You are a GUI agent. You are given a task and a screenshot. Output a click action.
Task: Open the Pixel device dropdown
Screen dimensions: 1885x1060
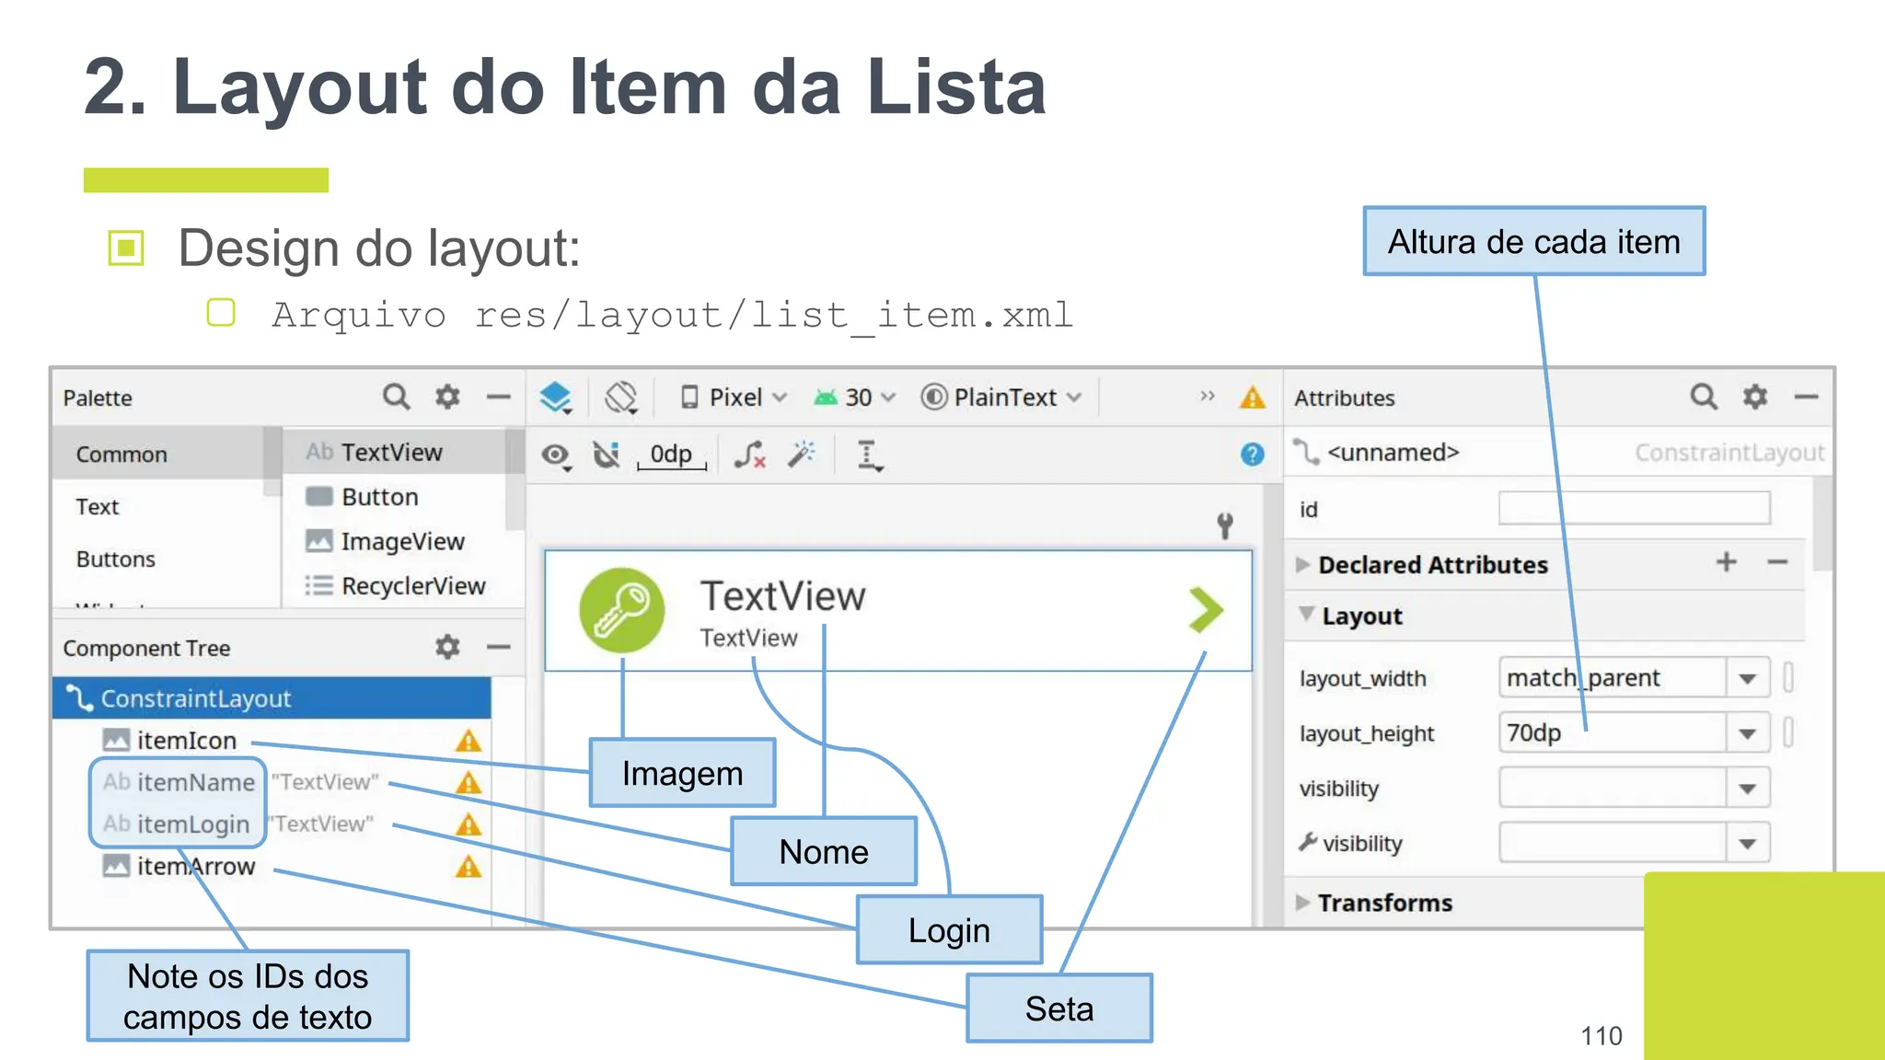[734, 397]
